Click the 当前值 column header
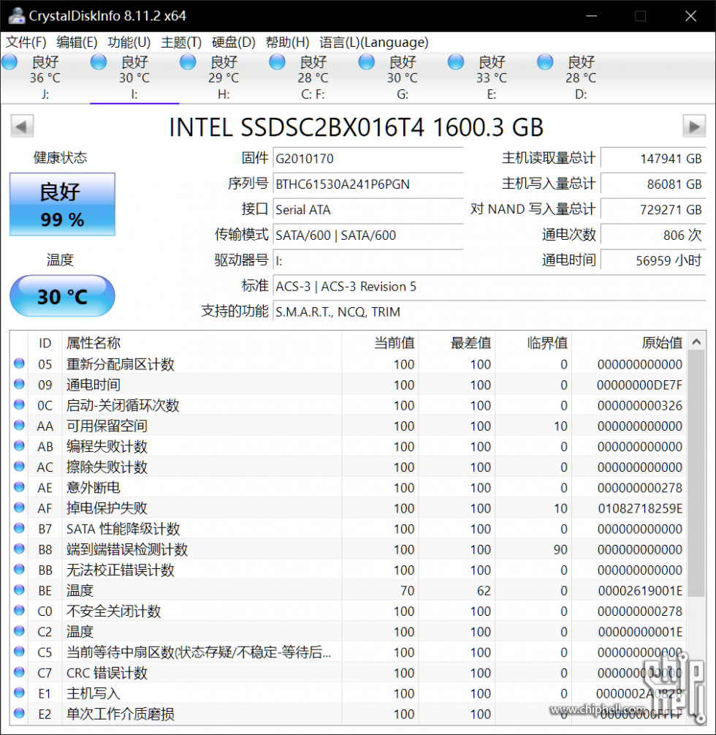This screenshot has height=735, width=716. pyautogui.click(x=380, y=343)
